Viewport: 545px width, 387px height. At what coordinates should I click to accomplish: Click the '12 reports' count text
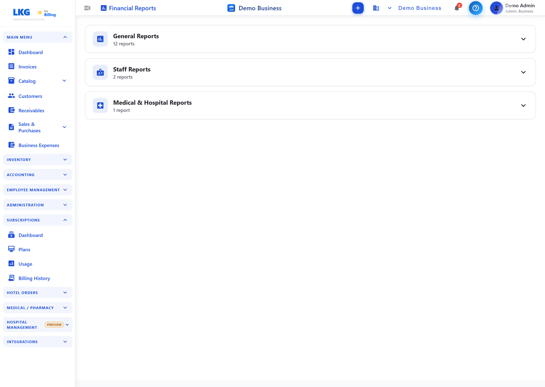tap(124, 44)
